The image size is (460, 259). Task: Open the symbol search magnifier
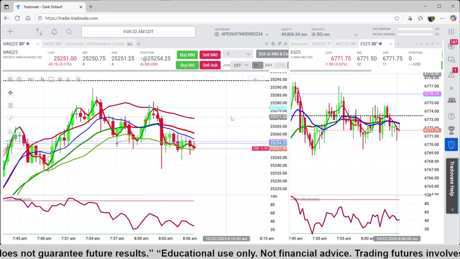coord(69,32)
